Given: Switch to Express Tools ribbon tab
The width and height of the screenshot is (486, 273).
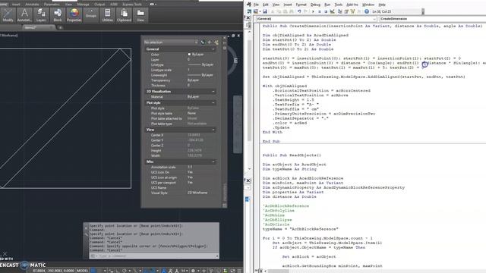Looking at the screenshot, I should coord(132,5).
